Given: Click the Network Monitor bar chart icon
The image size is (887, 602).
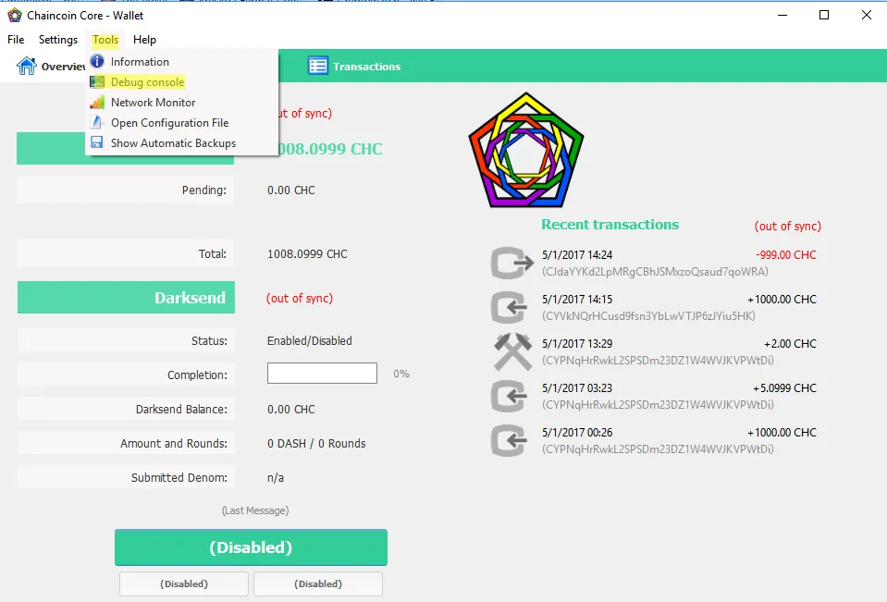Looking at the screenshot, I should tap(97, 103).
